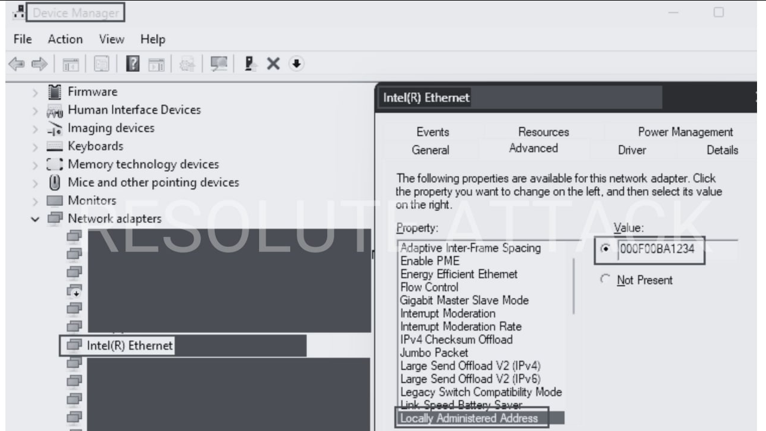Expand the Keyboards category

[x=35, y=147]
